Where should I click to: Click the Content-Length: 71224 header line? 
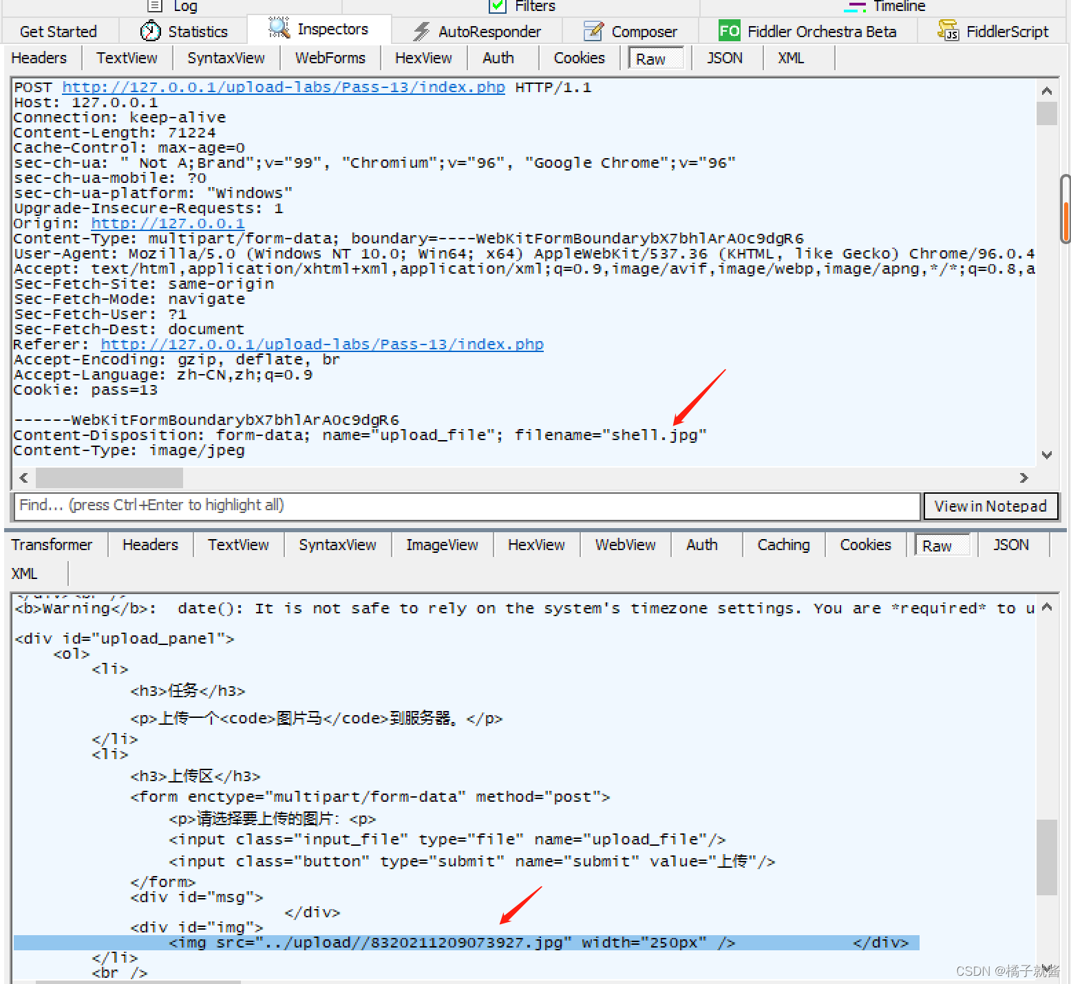(114, 133)
